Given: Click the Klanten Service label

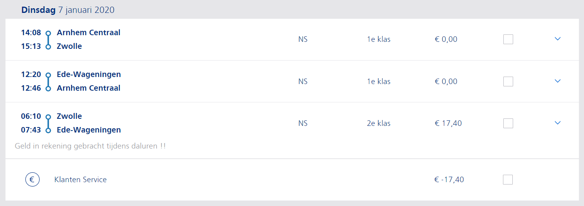Looking at the screenshot, I should tap(80, 180).
